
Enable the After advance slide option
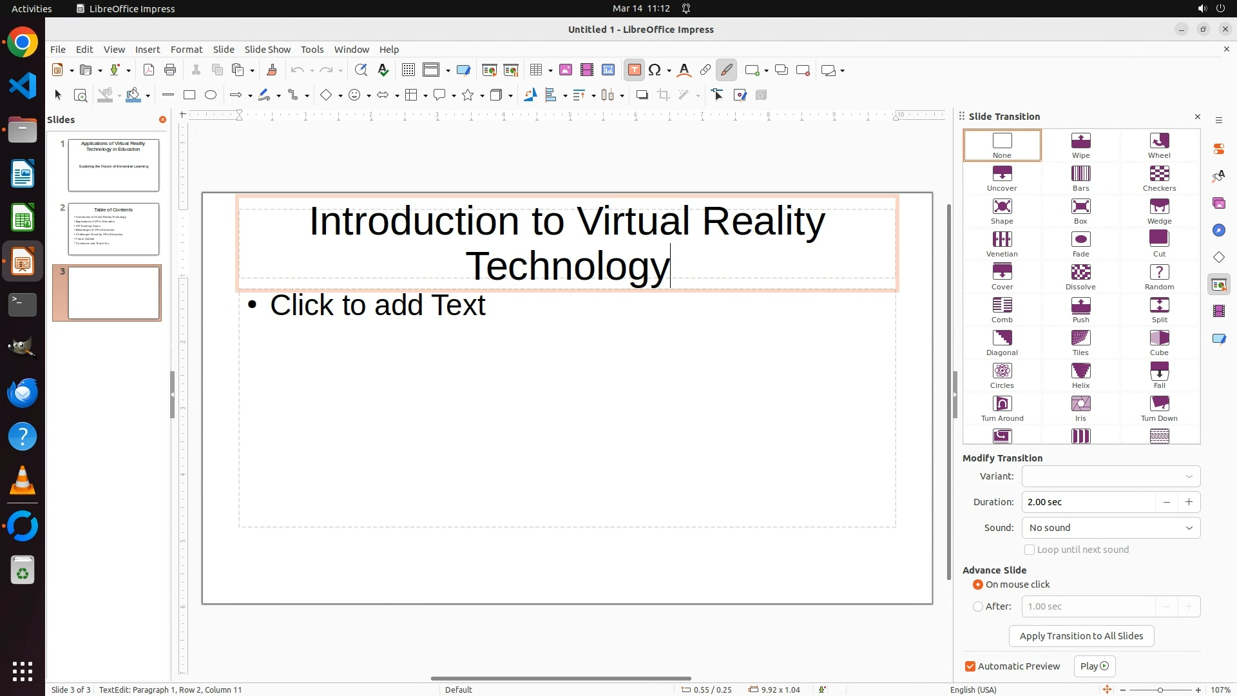click(x=978, y=606)
